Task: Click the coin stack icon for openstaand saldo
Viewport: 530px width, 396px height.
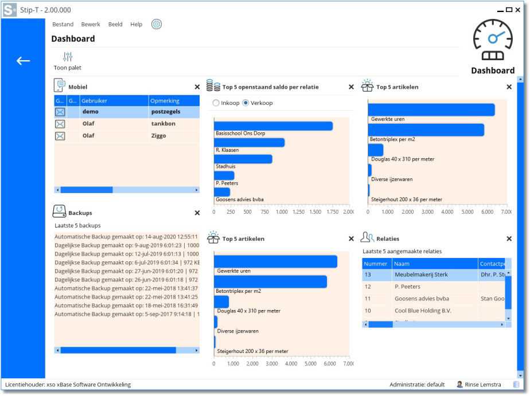Action: coord(213,87)
